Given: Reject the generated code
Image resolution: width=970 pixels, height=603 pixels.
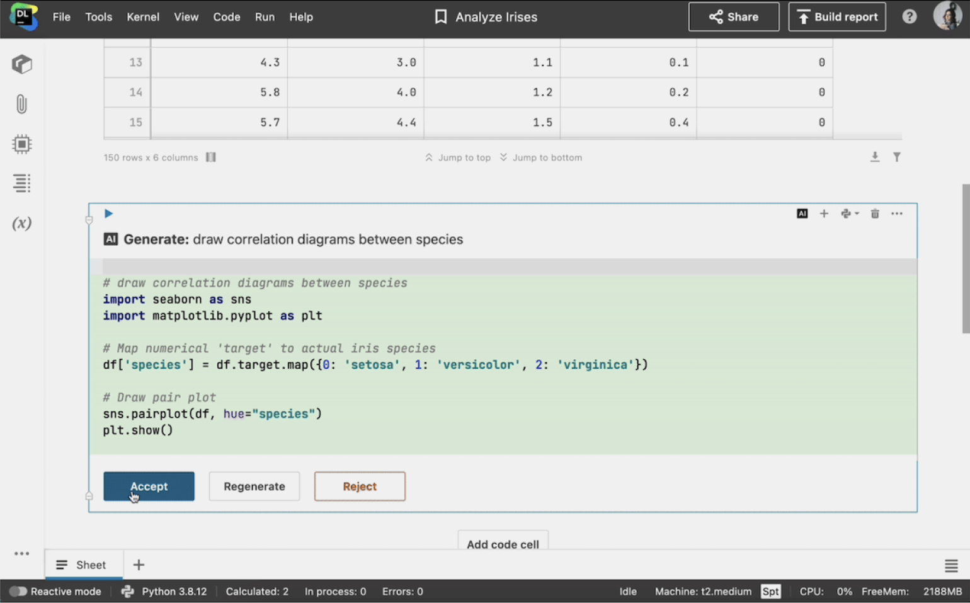Looking at the screenshot, I should pos(360,486).
